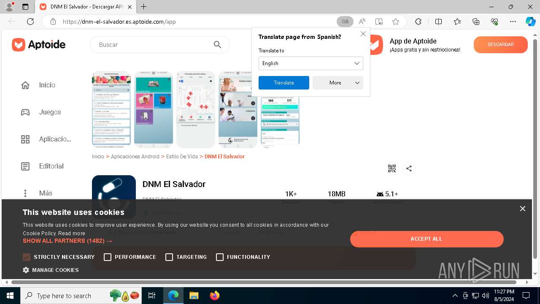Viewport: 540px width, 304px height.
Task: Click Inicio breadcrumb link
Action: pos(98,157)
